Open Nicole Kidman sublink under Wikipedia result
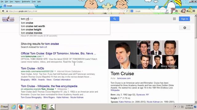 tap(77, 97)
